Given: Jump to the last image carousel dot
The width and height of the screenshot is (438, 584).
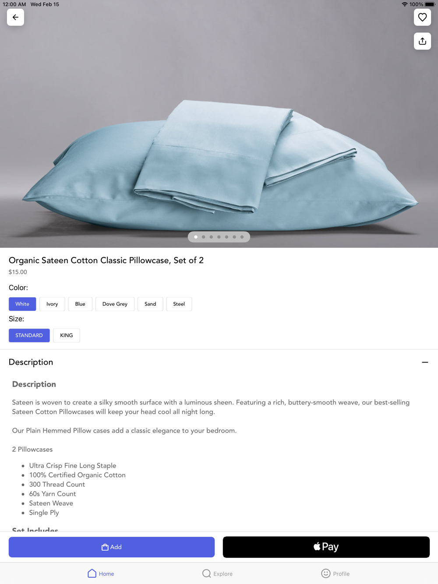Looking at the screenshot, I should click(x=242, y=237).
